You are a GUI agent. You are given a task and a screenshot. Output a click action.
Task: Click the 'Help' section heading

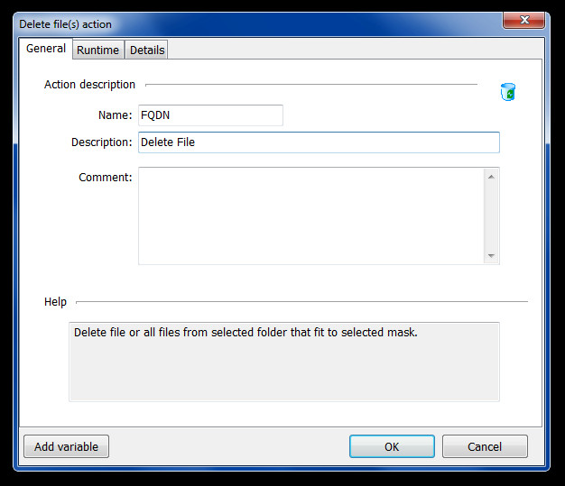tap(55, 302)
